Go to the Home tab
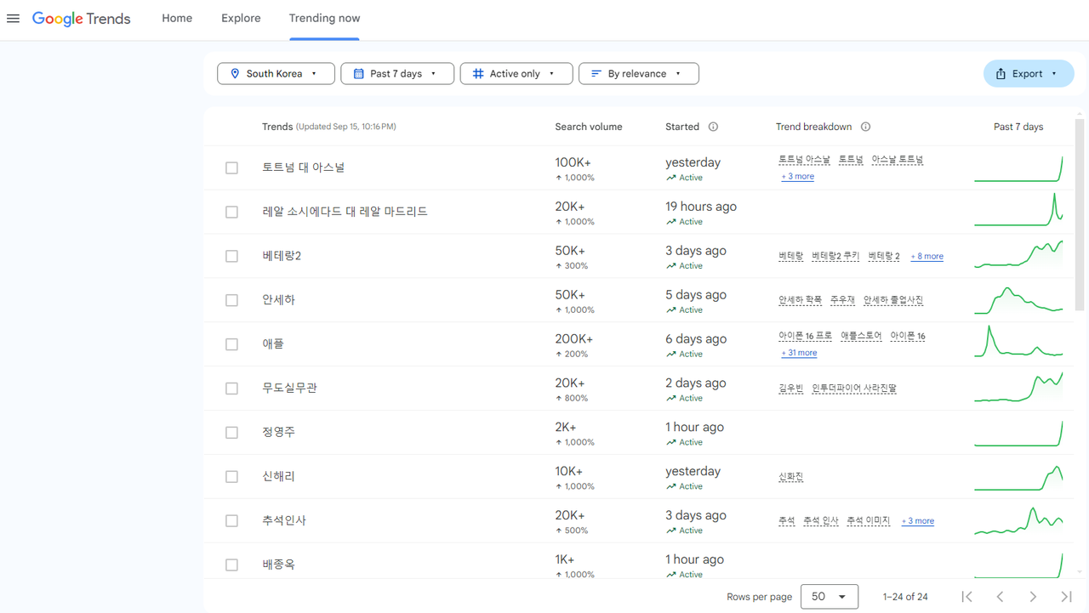Screen dimensions: 1089x613 coord(177,19)
